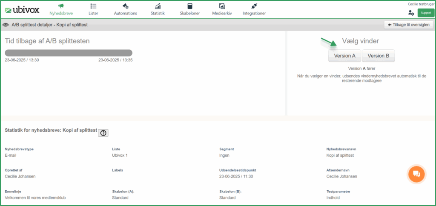Screen dimensions: 436x206
Task: Choose Version A as winner
Action: [345, 56]
